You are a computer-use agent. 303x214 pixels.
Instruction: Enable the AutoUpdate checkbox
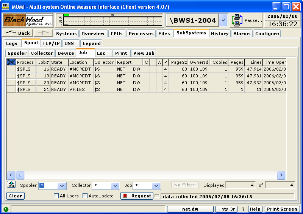click(85, 196)
